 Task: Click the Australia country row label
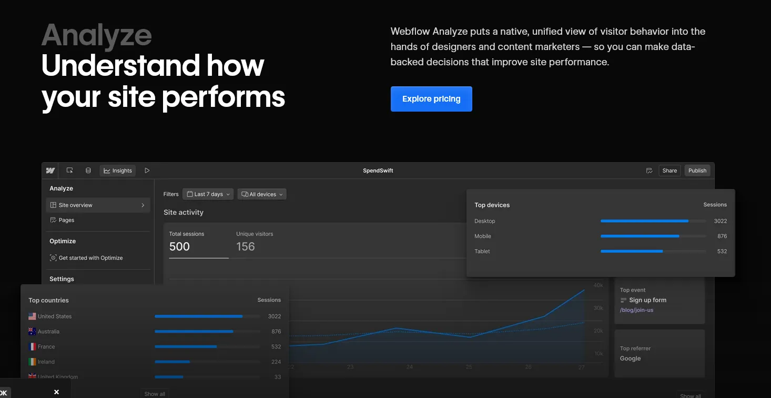tap(48, 332)
